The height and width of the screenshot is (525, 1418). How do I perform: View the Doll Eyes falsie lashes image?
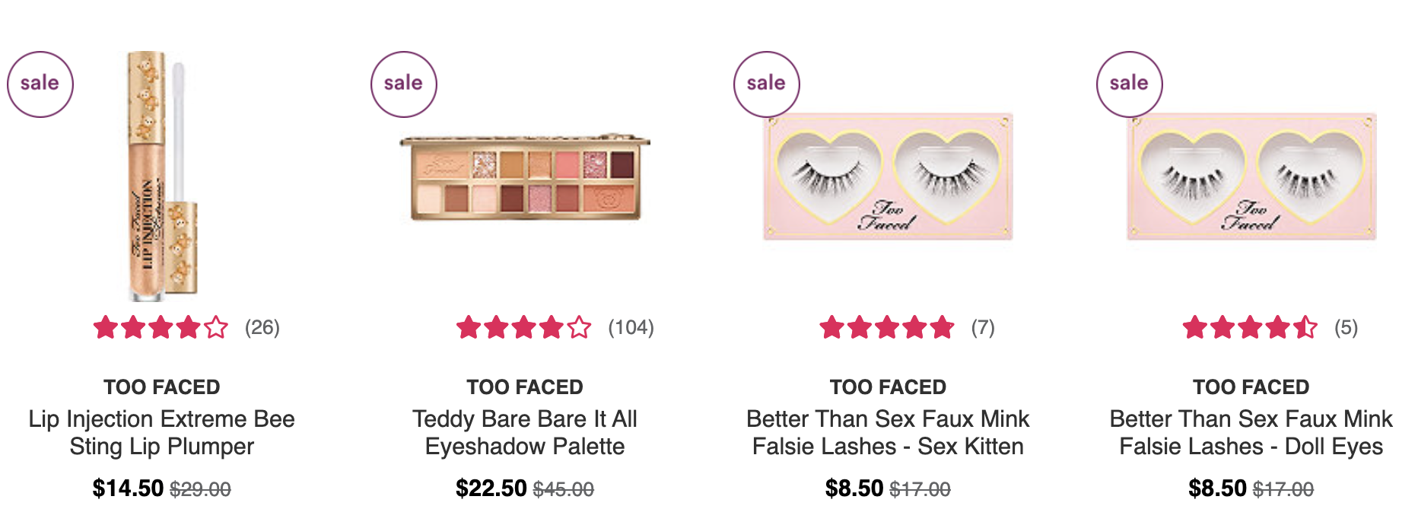1251,177
